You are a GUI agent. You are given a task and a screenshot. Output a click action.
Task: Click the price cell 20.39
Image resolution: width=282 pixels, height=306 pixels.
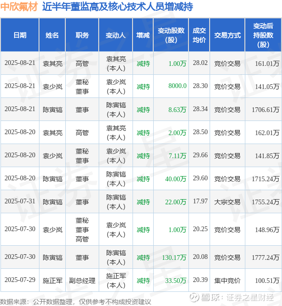200,280
